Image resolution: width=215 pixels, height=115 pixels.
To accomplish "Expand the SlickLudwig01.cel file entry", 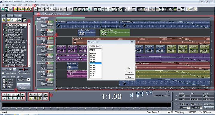I will 4,30.
